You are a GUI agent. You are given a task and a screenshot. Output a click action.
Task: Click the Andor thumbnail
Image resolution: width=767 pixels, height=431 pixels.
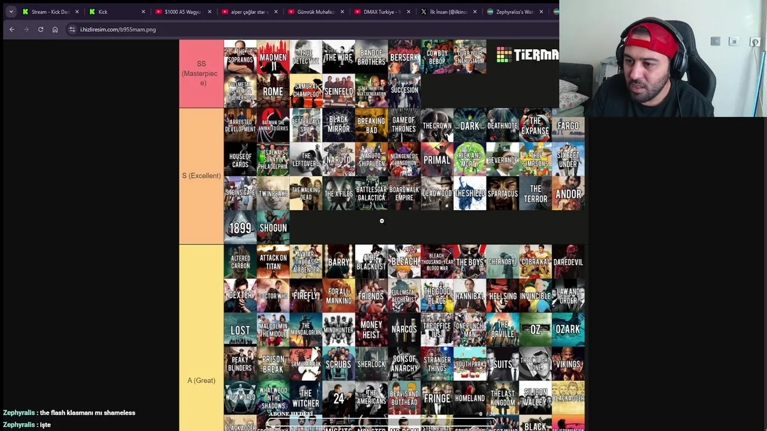click(568, 193)
